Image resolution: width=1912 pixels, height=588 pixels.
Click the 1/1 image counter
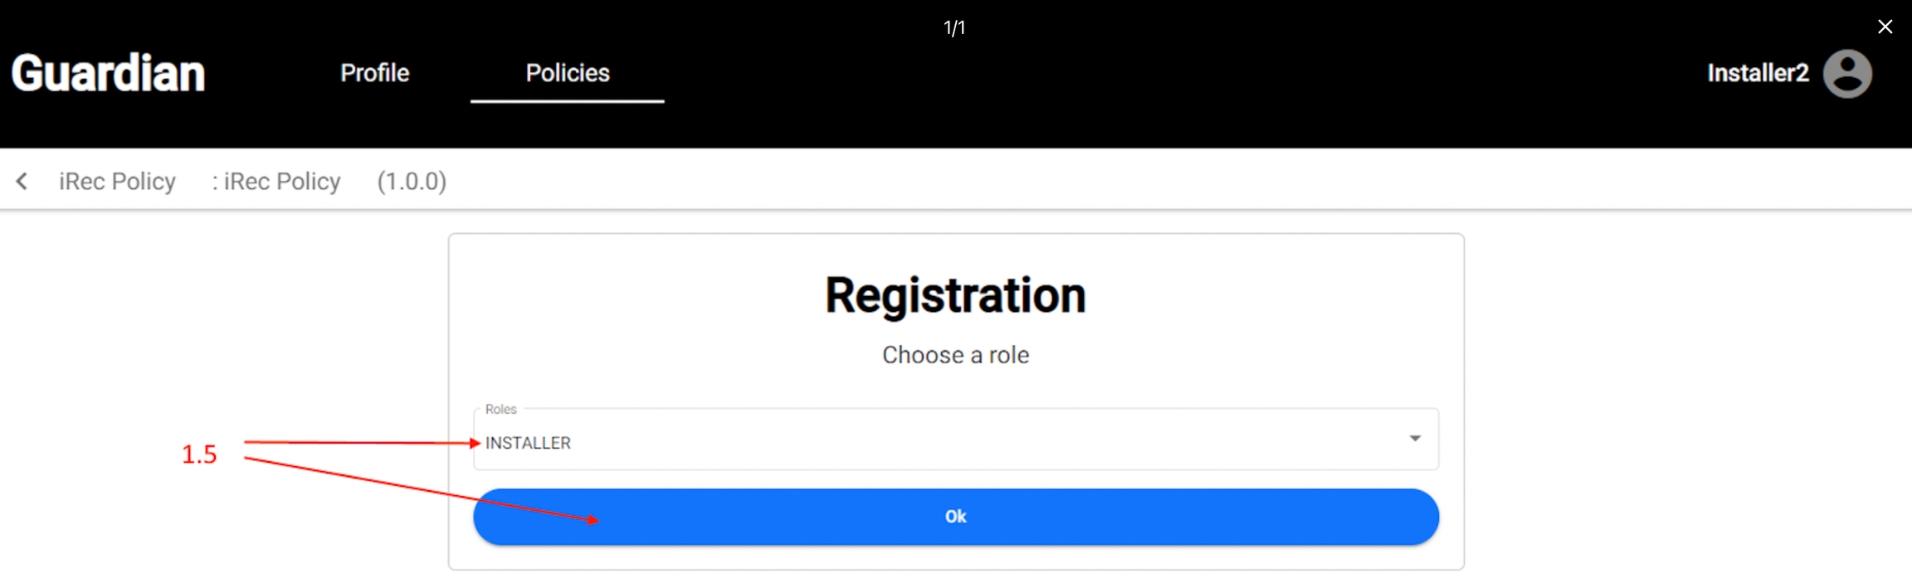click(954, 28)
